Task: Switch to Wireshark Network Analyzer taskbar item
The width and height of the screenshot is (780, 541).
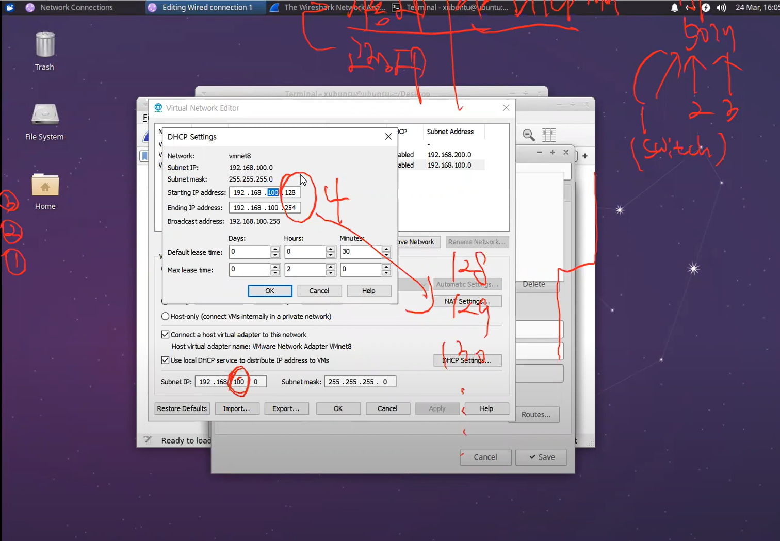Action: tap(328, 7)
